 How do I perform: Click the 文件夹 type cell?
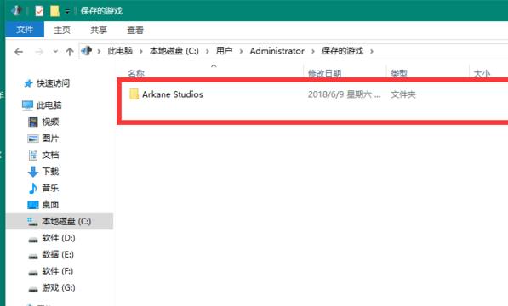click(x=403, y=94)
